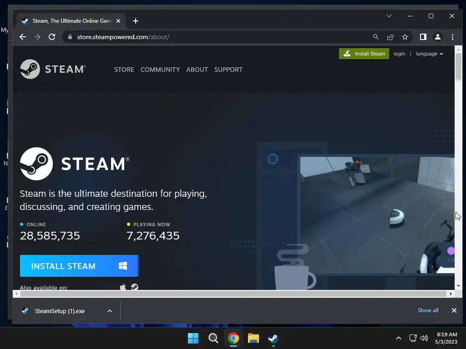
Task: Expand SteamSetup download options chevron
Action: [x=110, y=311]
